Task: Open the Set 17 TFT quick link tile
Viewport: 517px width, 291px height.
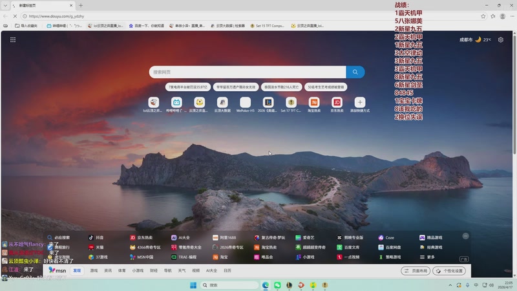Action: coord(291,103)
